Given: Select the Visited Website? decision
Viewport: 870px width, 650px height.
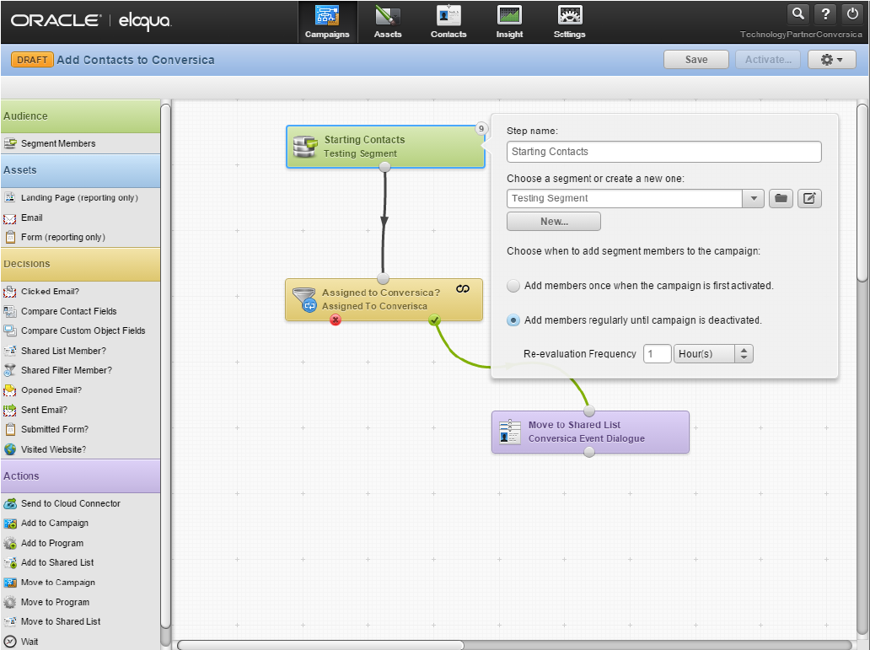Looking at the screenshot, I should (80, 449).
